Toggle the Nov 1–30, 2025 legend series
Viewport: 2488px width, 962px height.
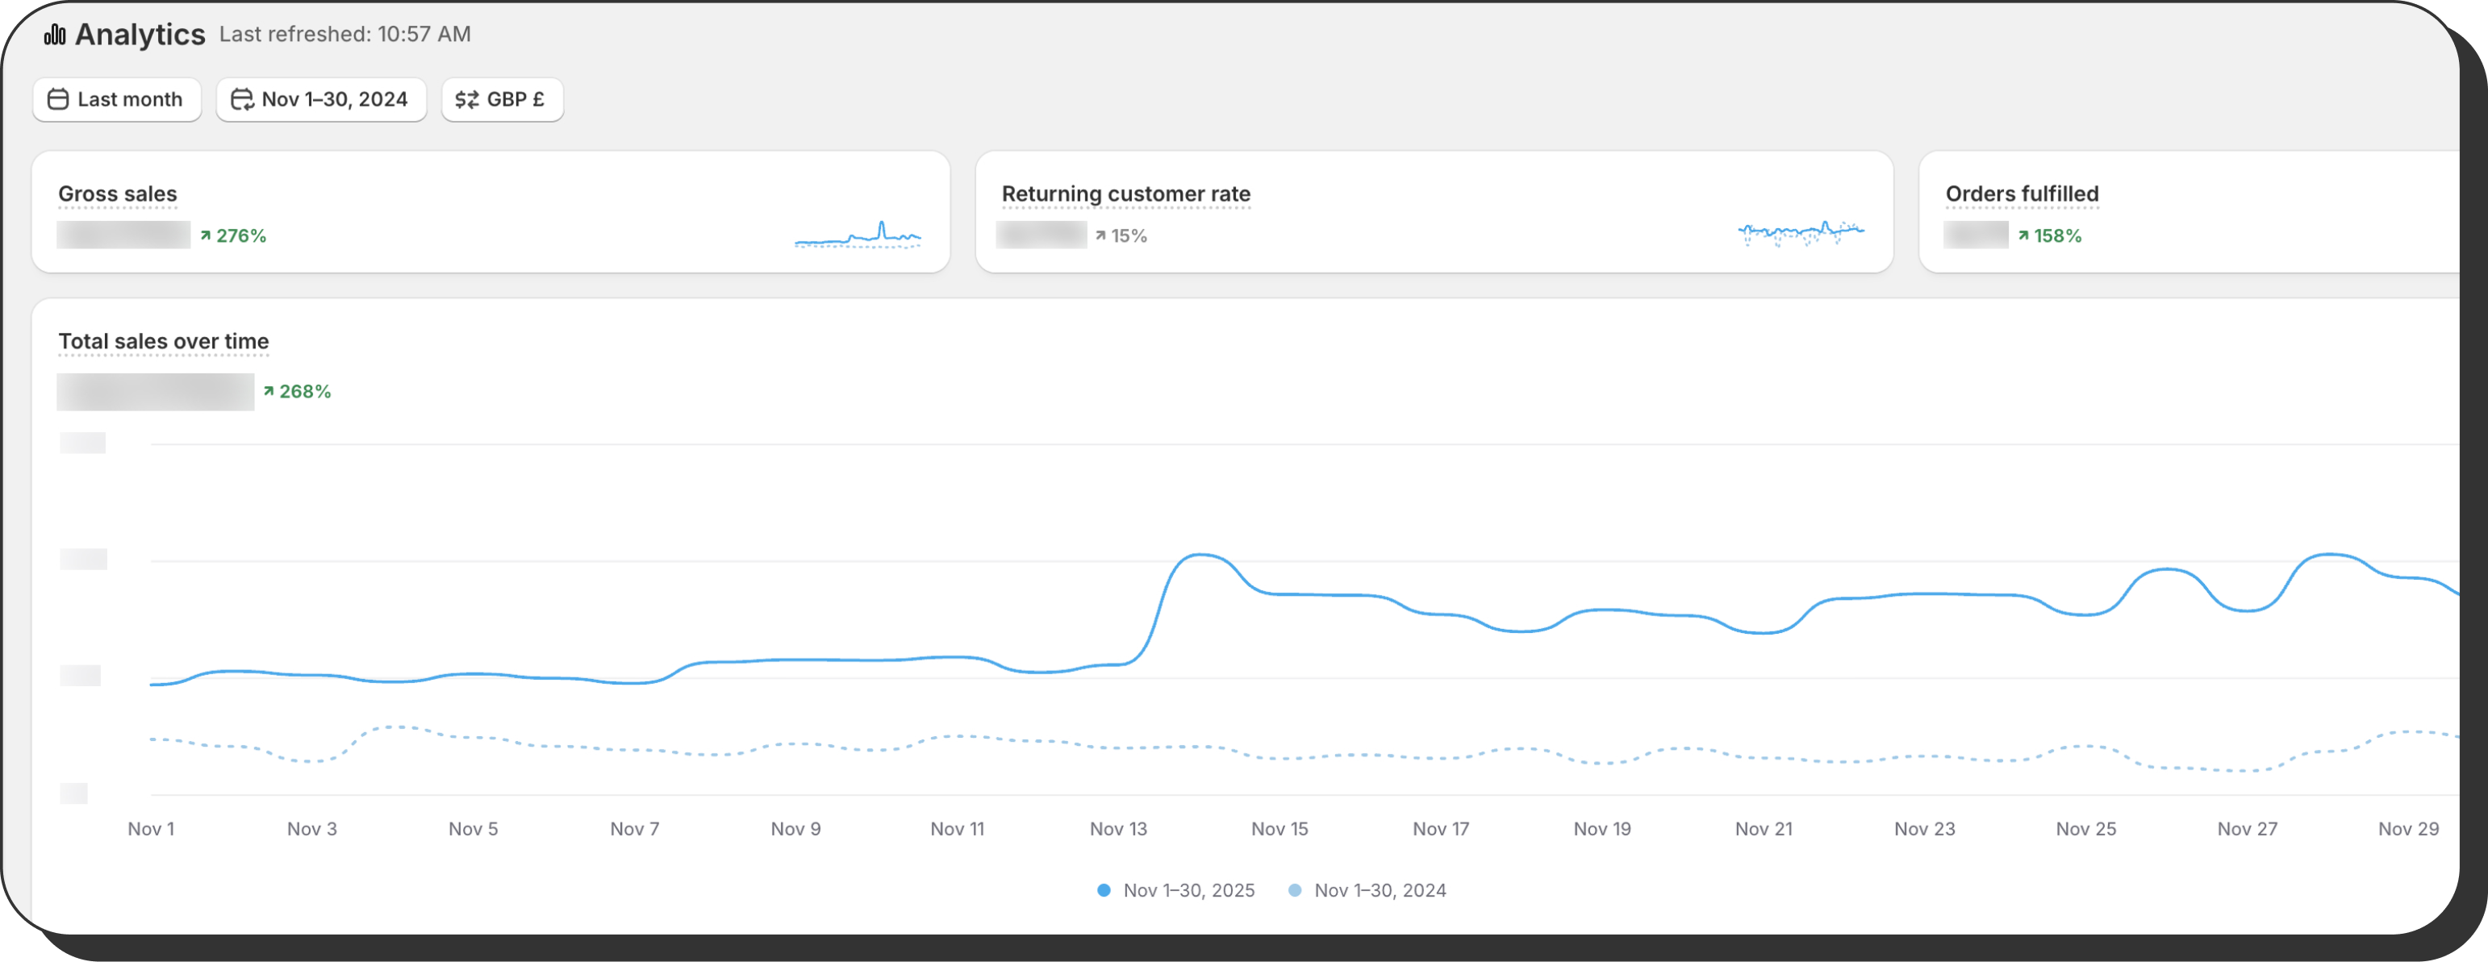tap(1188, 890)
